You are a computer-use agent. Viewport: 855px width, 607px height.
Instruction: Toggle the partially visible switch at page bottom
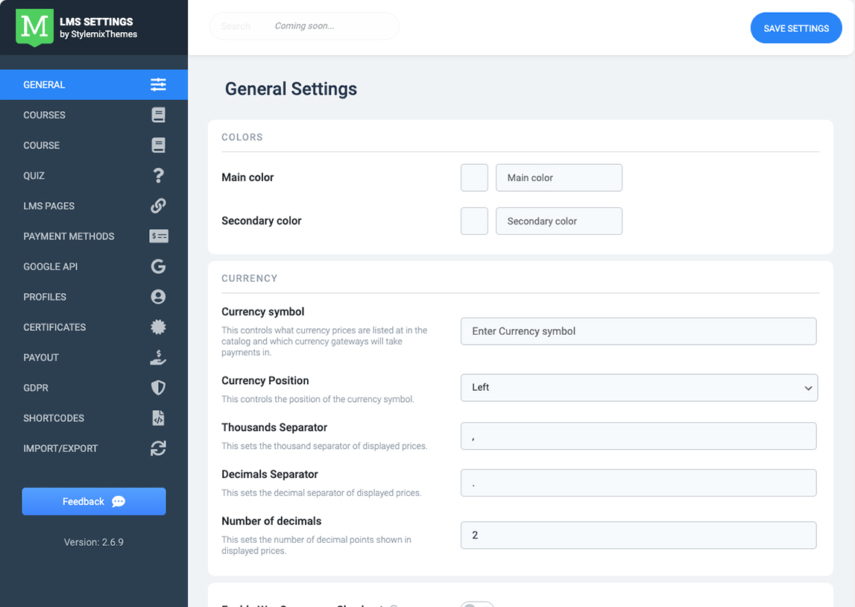(x=477, y=603)
